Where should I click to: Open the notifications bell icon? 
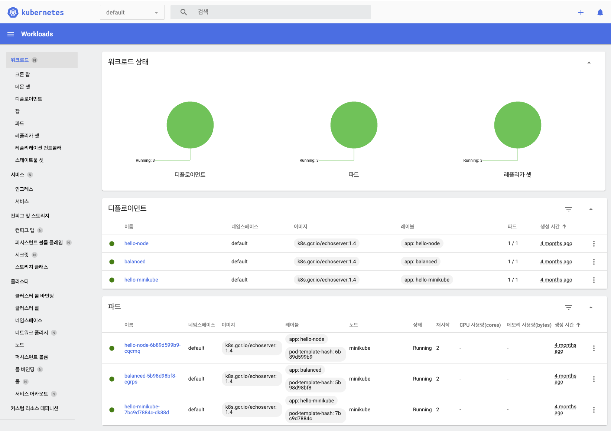[600, 13]
